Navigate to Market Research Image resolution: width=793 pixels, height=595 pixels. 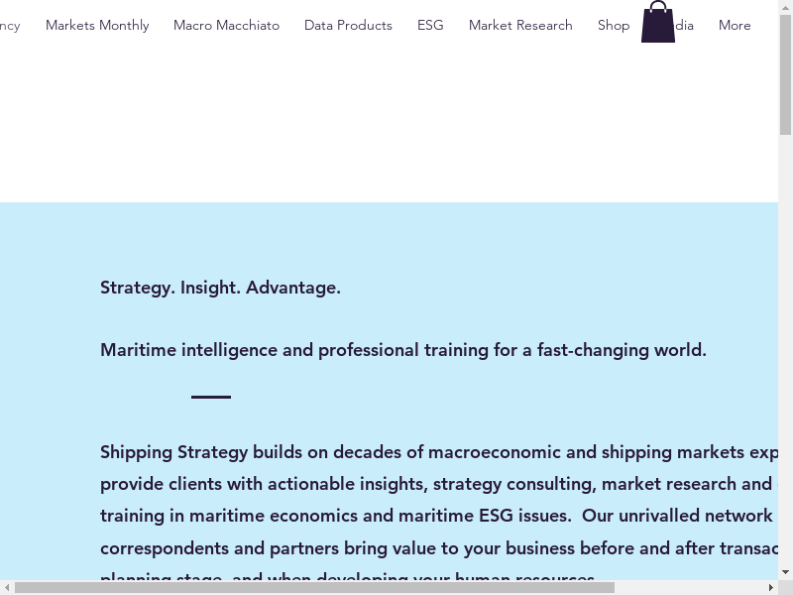520,25
